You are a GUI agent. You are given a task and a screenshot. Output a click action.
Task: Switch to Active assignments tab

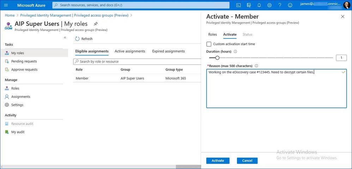point(130,51)
